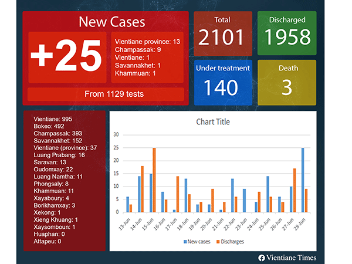The width and height of the screenshot is (352, 264).
Task: Select Attapeu: 0 in province list
Action: coord(48,241)
